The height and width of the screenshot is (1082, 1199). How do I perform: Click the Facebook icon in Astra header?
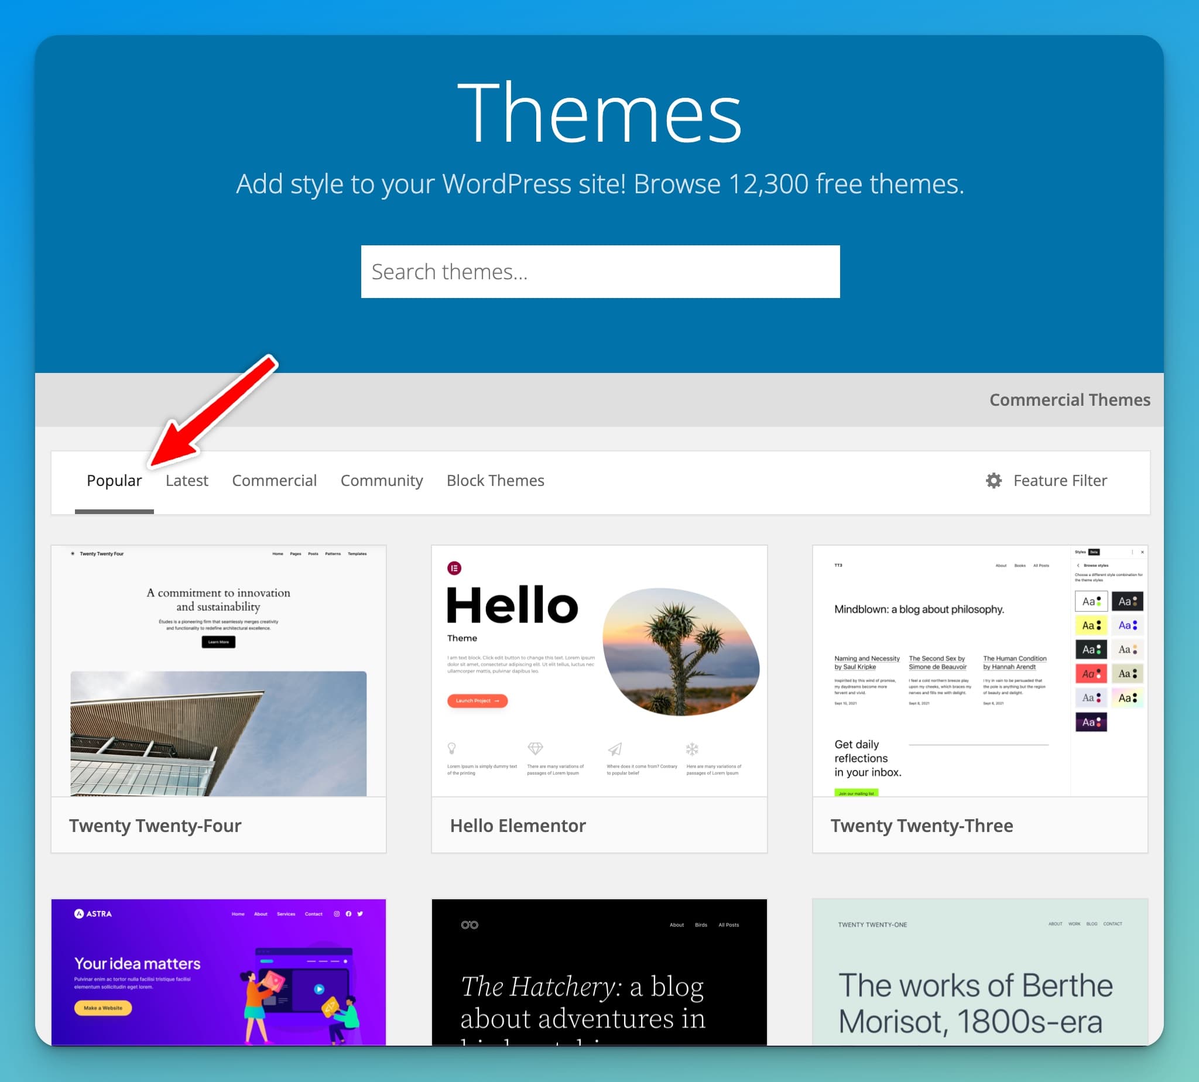tap(349, 914)
